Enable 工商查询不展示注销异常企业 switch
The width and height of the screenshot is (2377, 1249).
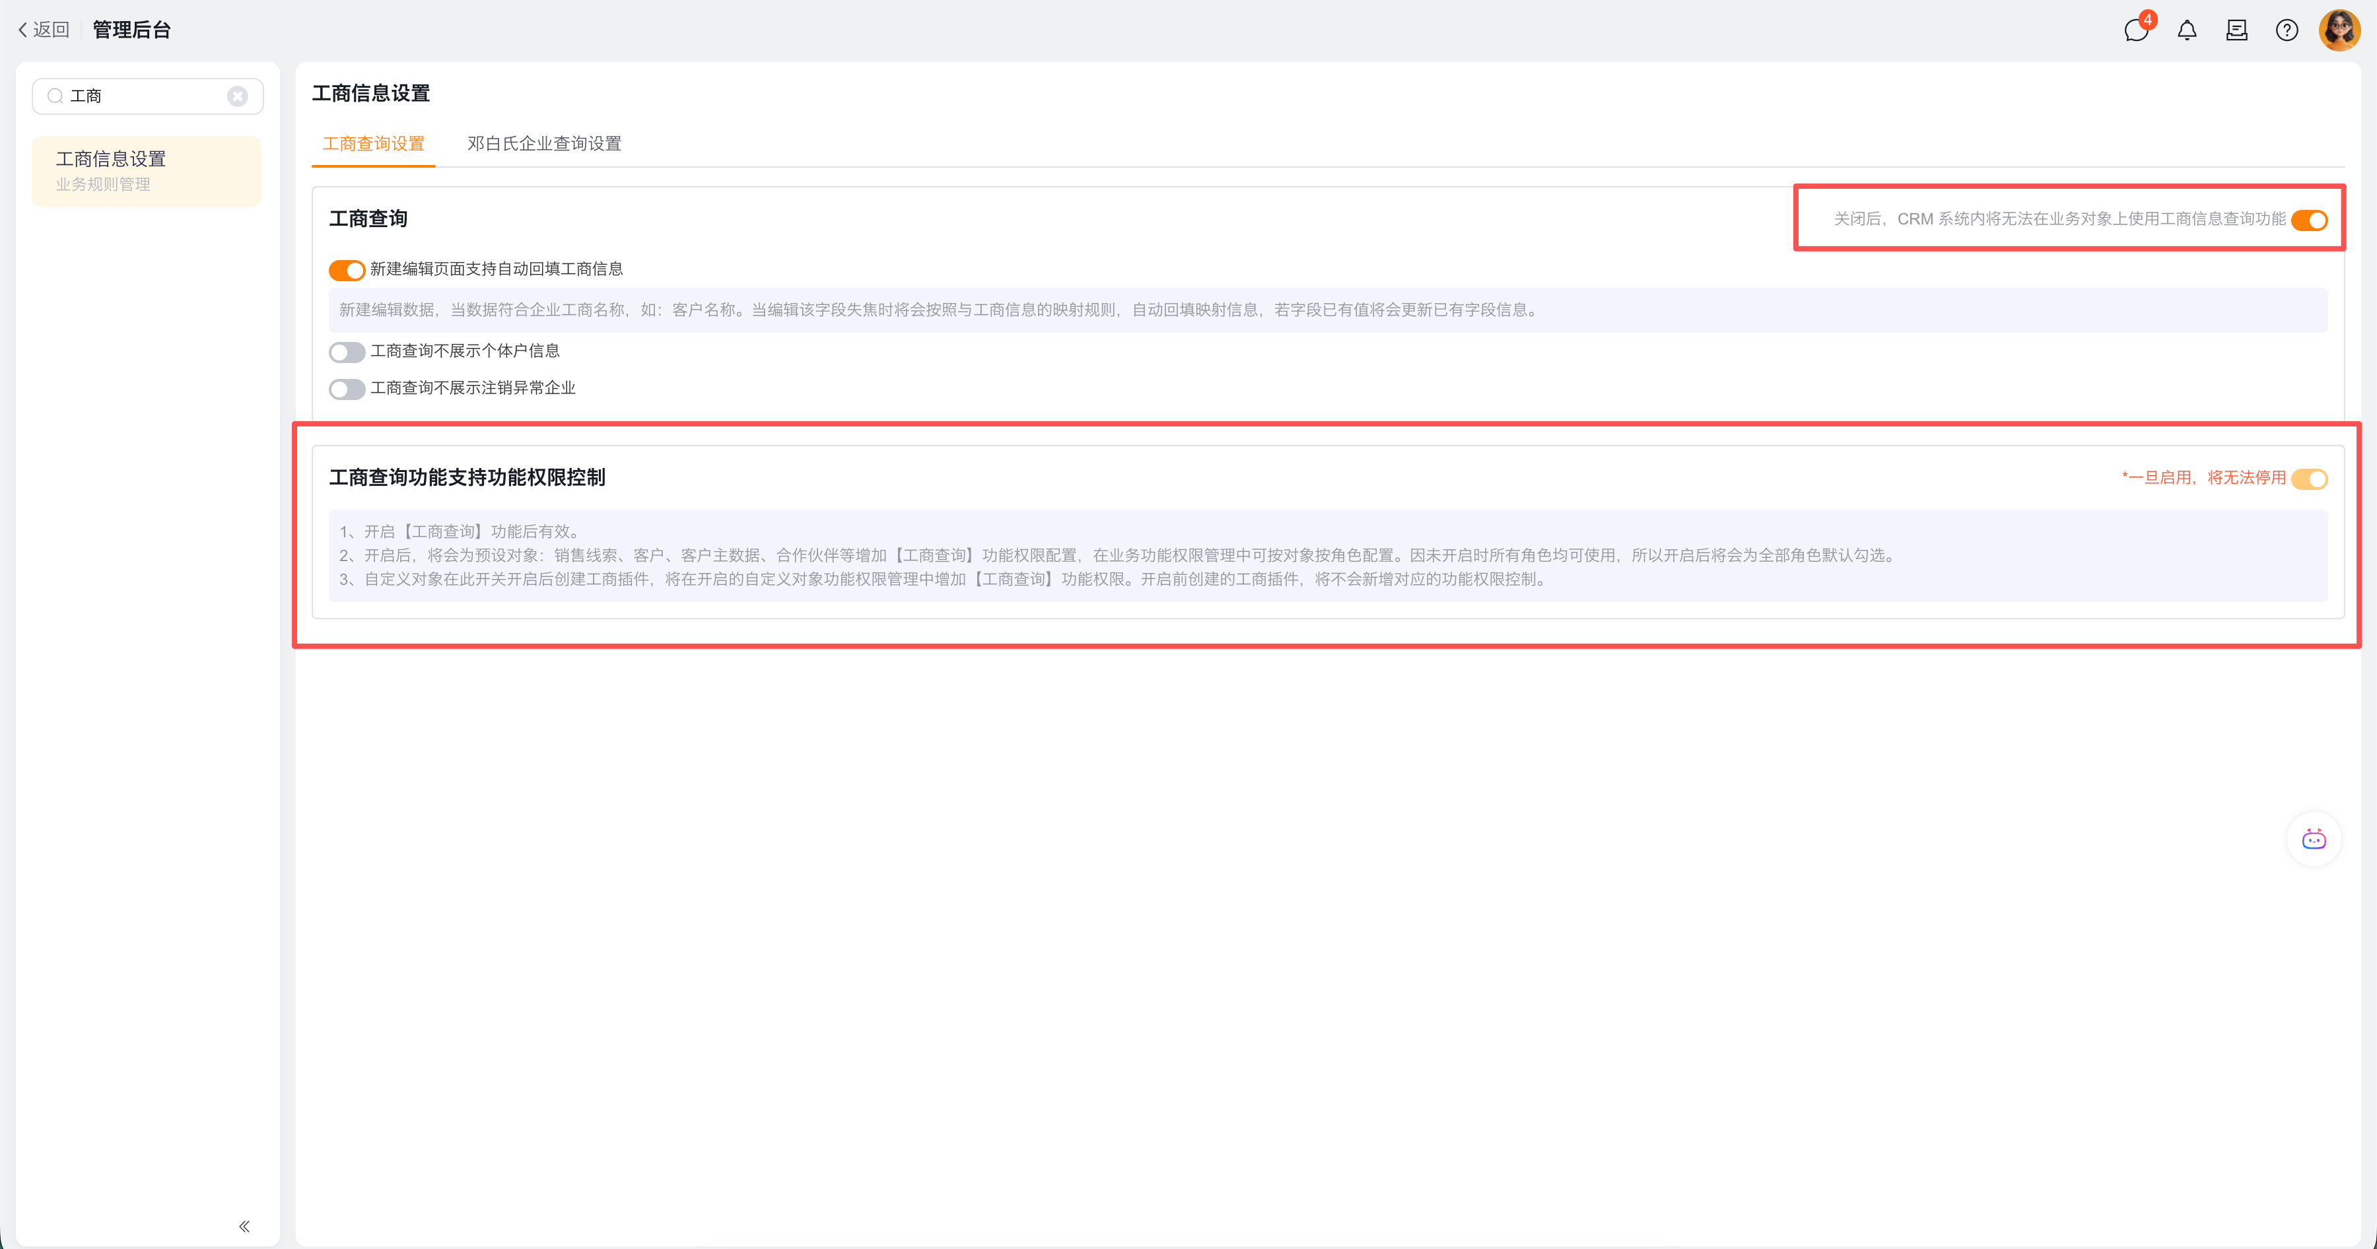coord(347,388)
